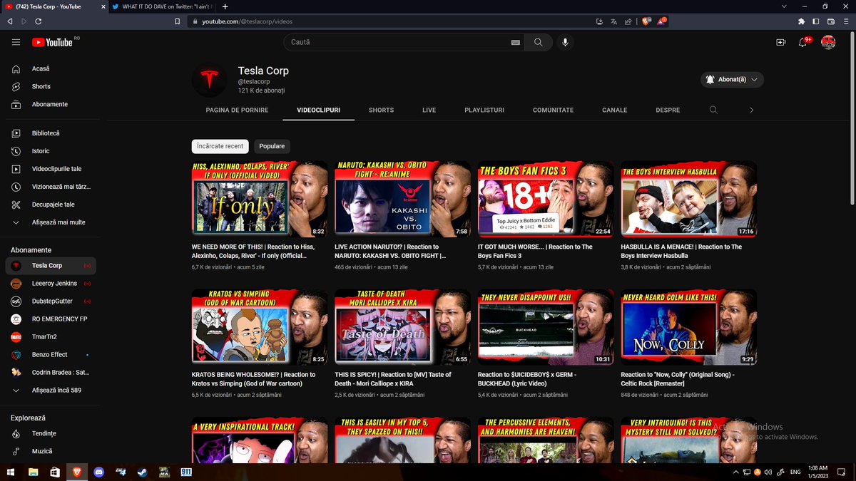
Task: Open the Windows Start menu
Action: (x=11, y=472)
